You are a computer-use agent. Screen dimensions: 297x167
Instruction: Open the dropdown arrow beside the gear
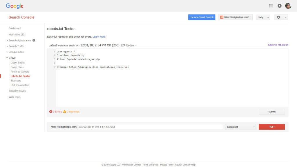click(286, 17)
